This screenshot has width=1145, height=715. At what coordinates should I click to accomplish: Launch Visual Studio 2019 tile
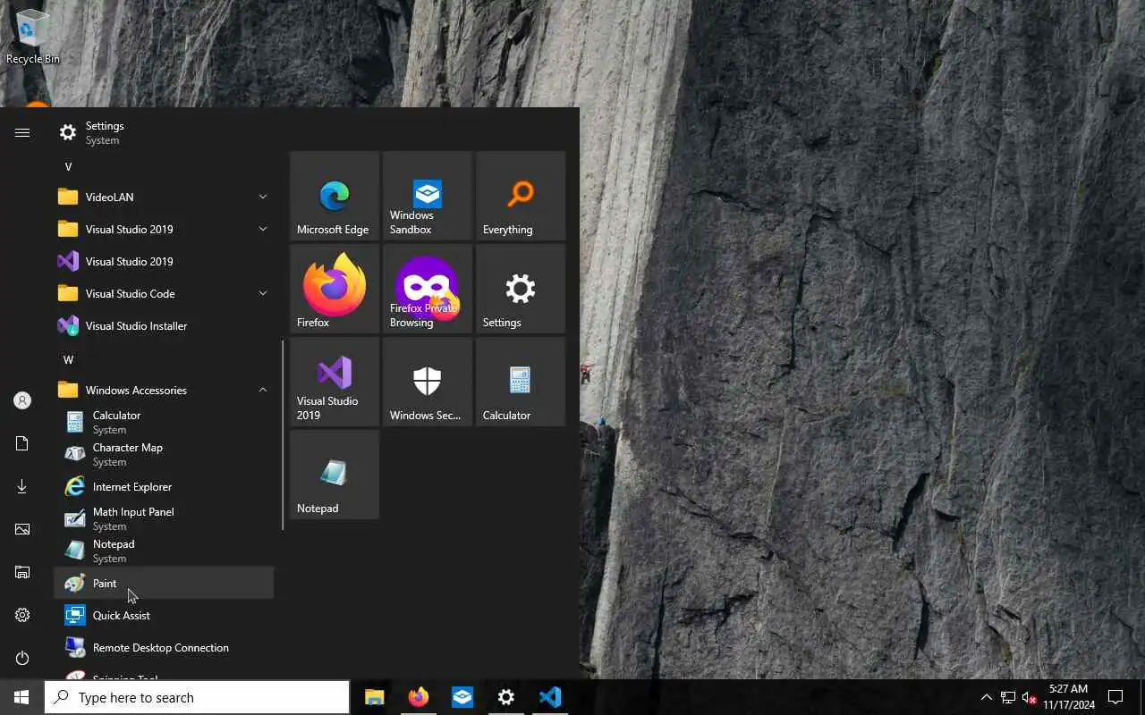334,382
